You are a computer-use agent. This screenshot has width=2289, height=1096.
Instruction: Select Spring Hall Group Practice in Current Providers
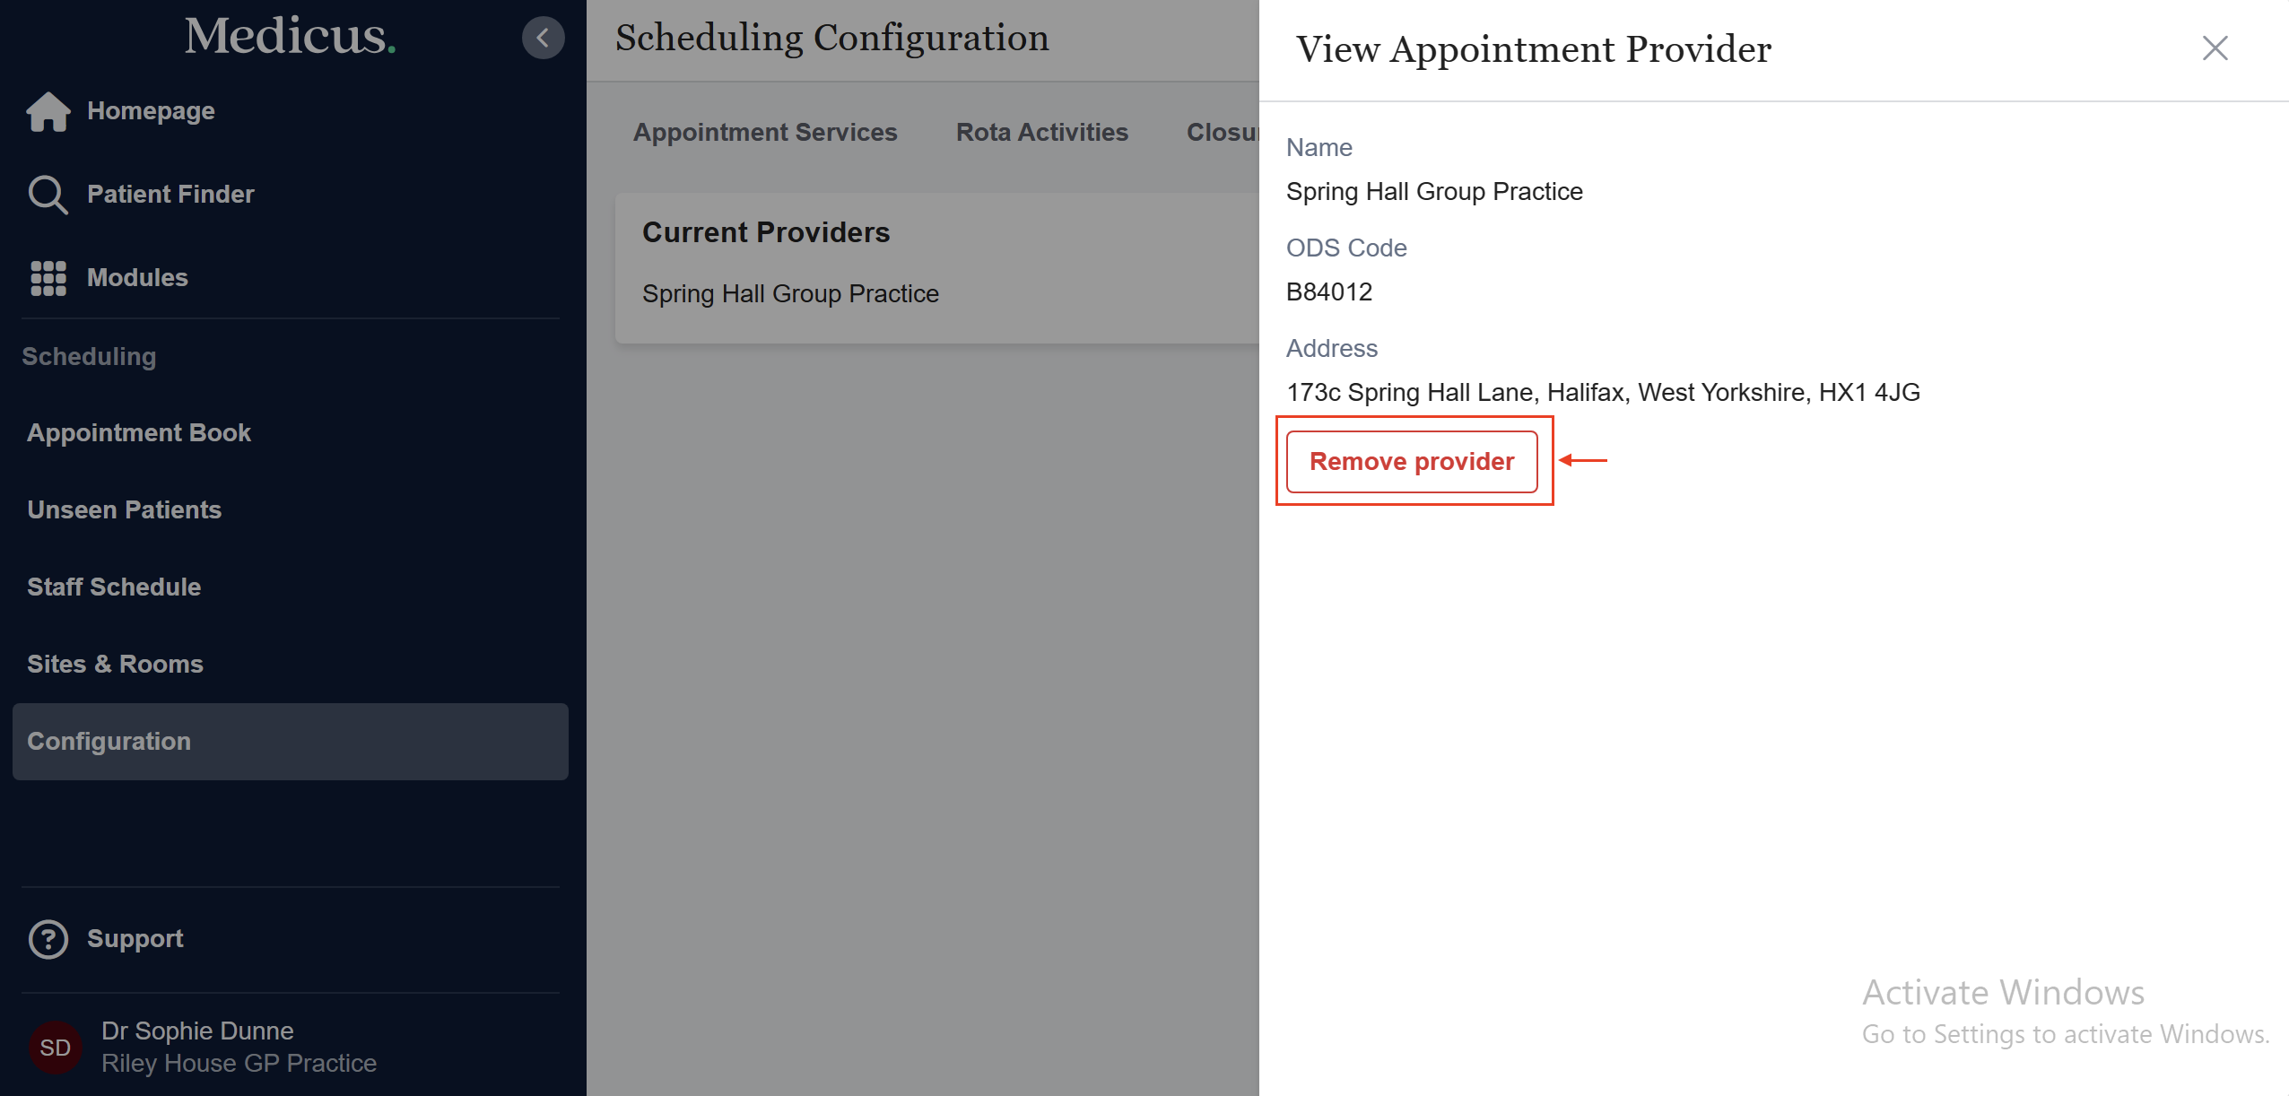789,294
